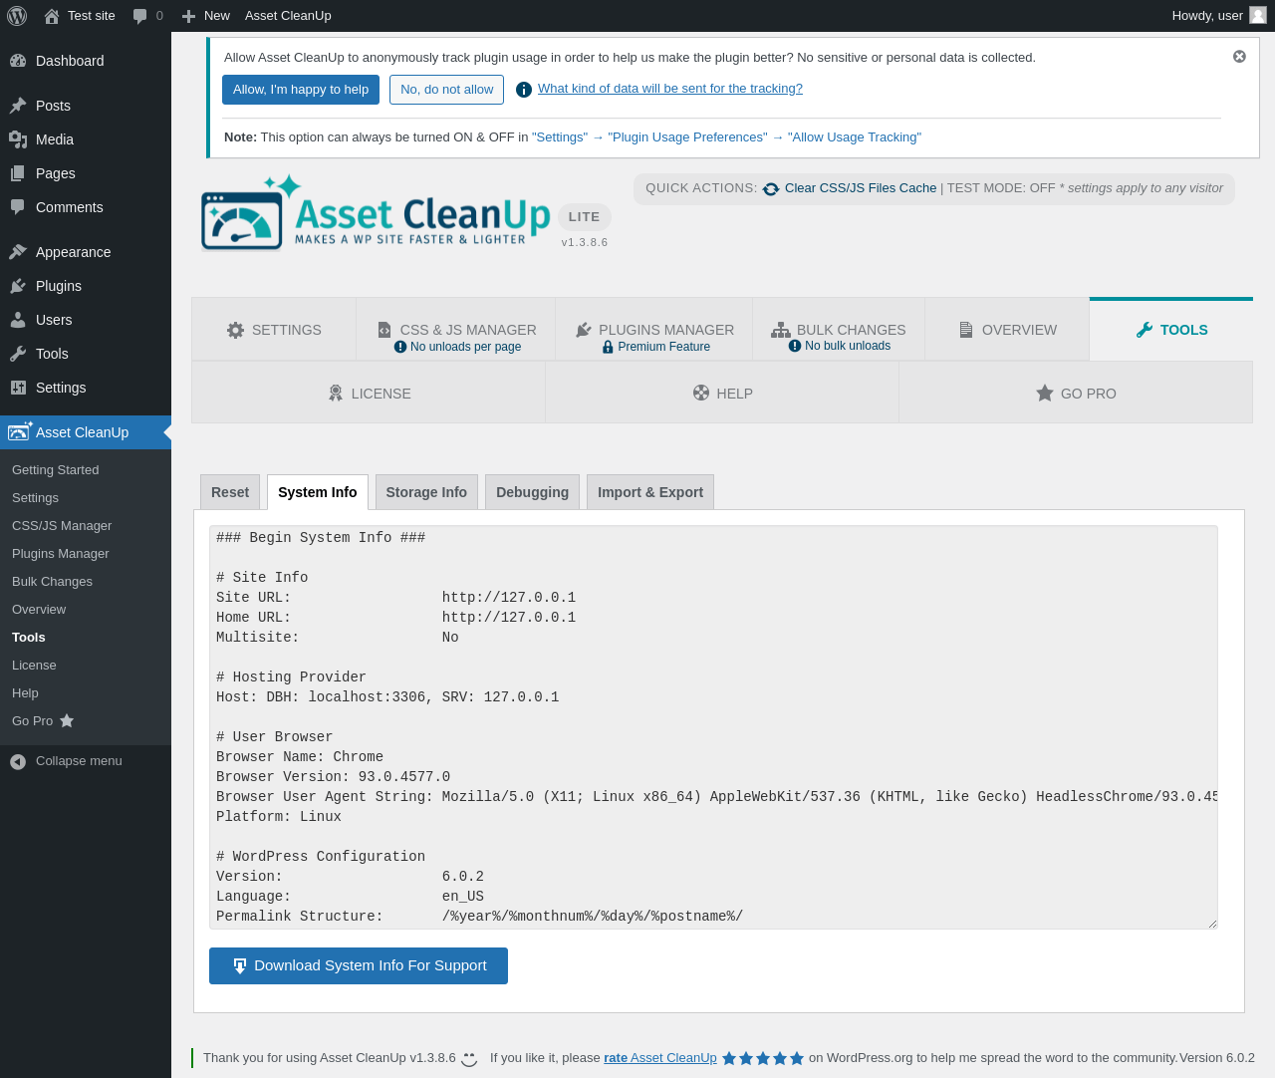Open Bulk Changes submenu item

[x=52, y=582]
